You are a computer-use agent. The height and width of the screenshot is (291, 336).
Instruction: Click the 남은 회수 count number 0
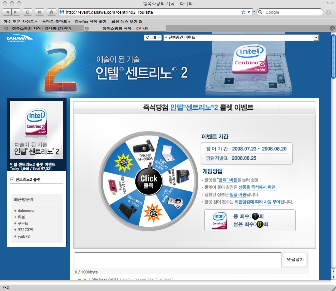tap(259, 224)
